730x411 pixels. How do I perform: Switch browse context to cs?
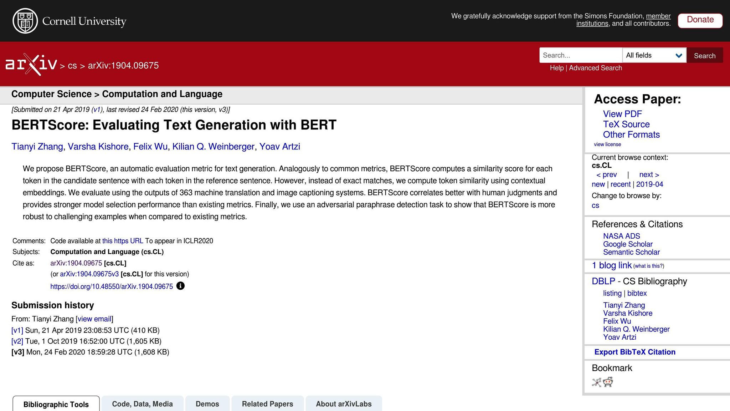pos(595,205)
